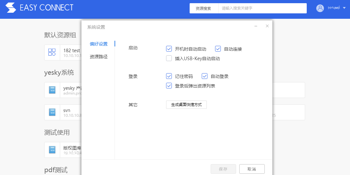The height and width of the screenshot is (175, 350).
Task: Open the 182 test resource grid icon
Action: click(52, 52)
